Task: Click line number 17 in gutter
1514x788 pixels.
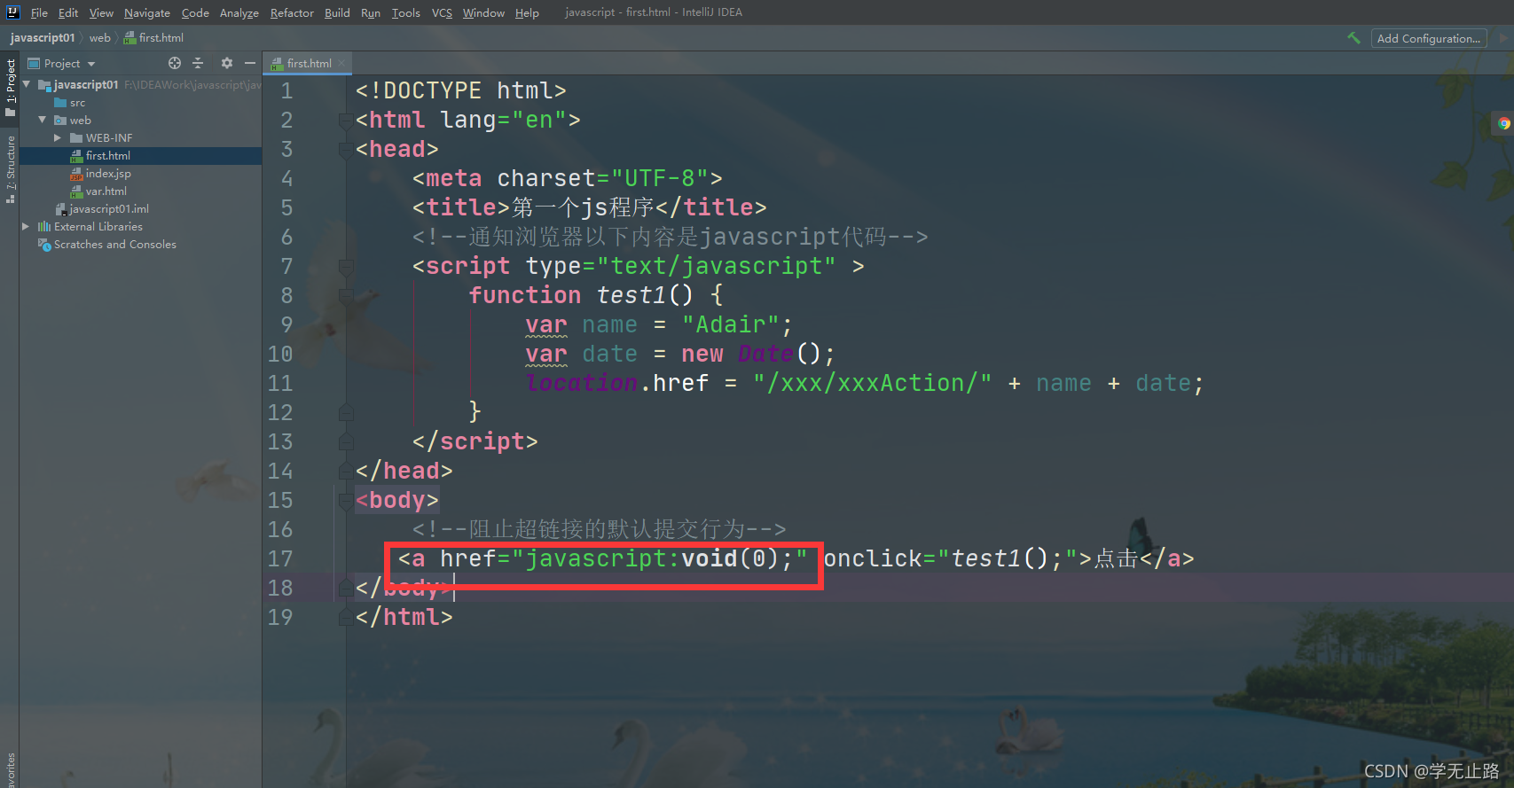Action: [280, 558]
